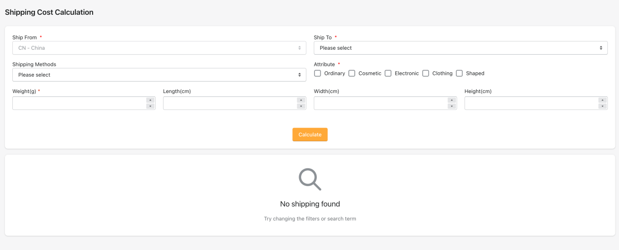Screen dimensions: 619x250
Task: Click the 'No shipping found' message
Action: pos(310,204)
